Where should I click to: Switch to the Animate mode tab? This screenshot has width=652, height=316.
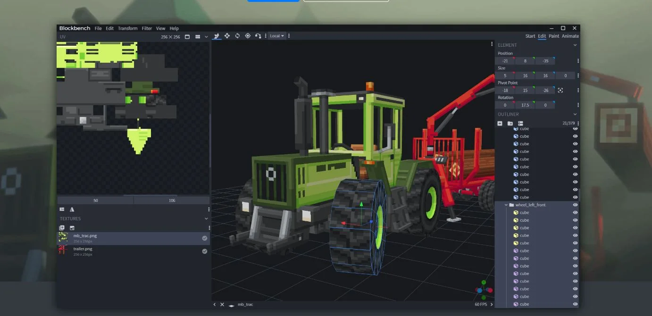570,36
